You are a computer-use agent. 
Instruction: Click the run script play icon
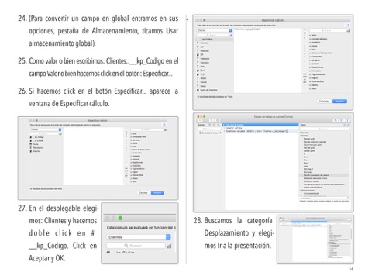click(212, 120)
